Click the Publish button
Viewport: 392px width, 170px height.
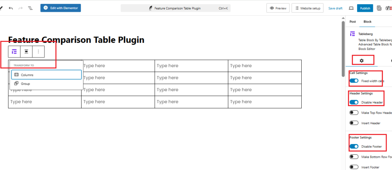click(x=365, y=8)
